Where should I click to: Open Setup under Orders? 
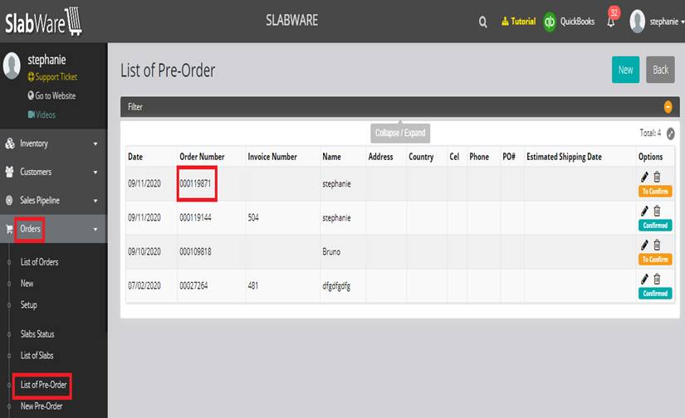pos(28,304)
